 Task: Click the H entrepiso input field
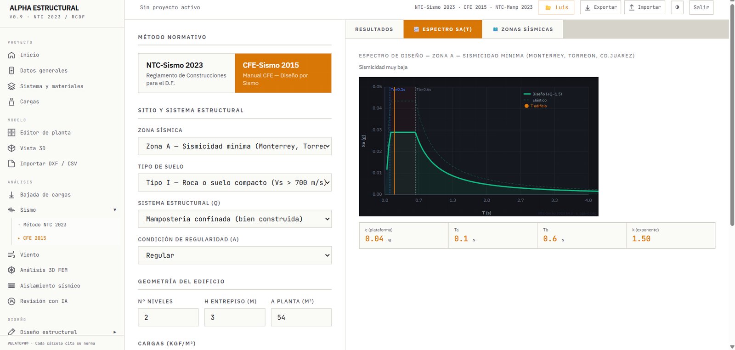(235, 317)
